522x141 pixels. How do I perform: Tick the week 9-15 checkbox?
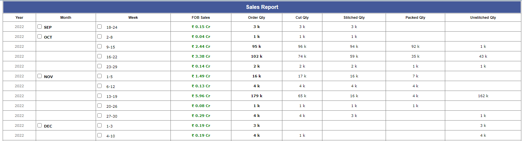pyautogui.click(x=100, y=46)
